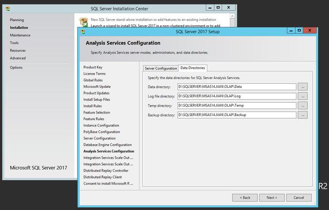This screenshot has height=210, width=329.
Task: Select the Database Engine Configuration step
Action: point(107,145)
